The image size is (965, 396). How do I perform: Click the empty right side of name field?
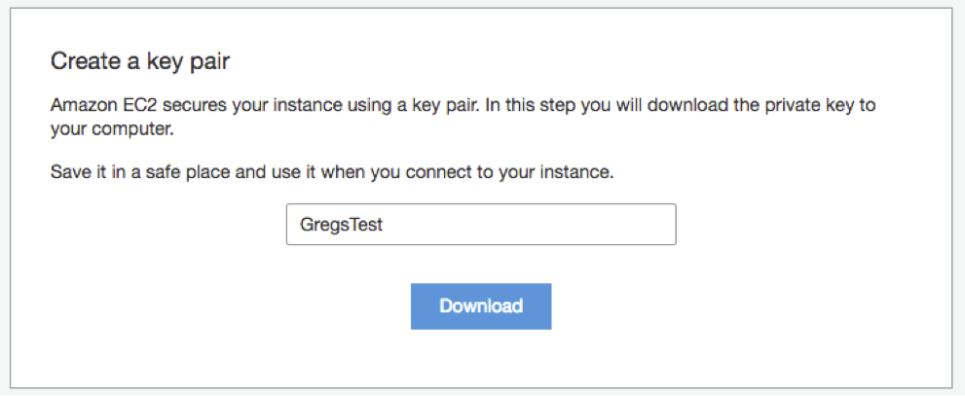(530, 225)
